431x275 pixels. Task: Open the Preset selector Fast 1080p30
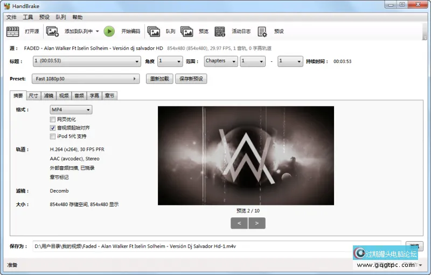tap(86, 79)
